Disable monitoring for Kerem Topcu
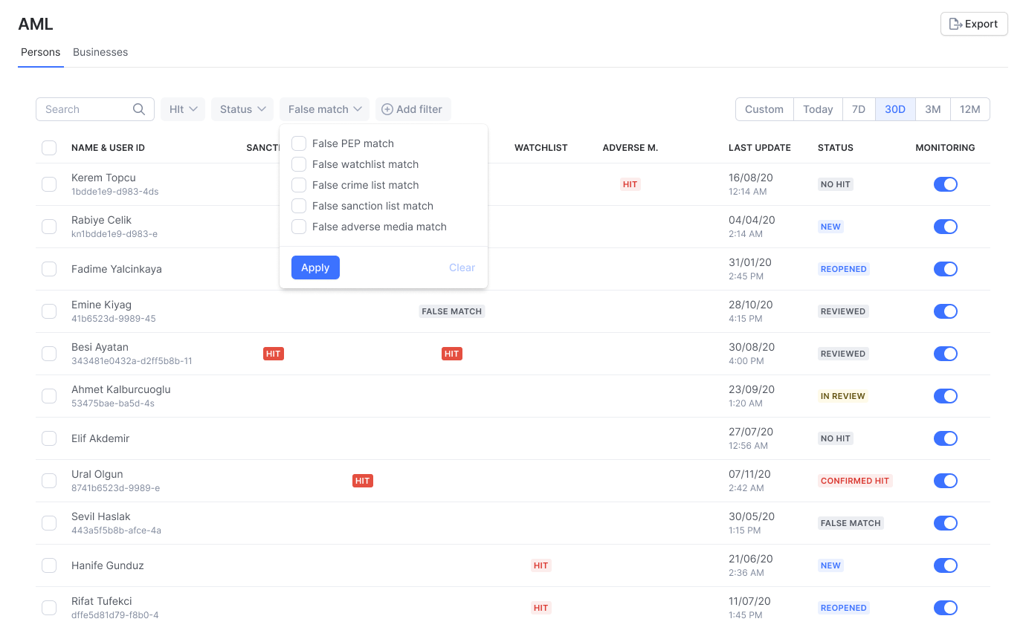This screenshot has height=639, width=1026. [x=945, y=184]
